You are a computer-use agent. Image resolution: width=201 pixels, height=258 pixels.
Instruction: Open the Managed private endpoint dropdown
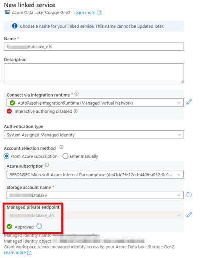tap(95, 215)
